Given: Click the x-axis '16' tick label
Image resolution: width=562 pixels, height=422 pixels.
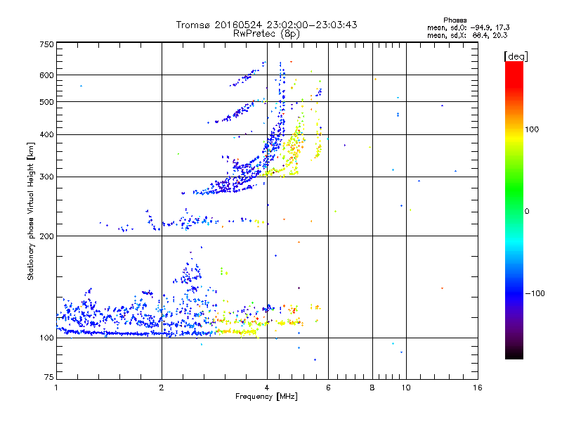Looking at the screenshot, I should point(478,388).
